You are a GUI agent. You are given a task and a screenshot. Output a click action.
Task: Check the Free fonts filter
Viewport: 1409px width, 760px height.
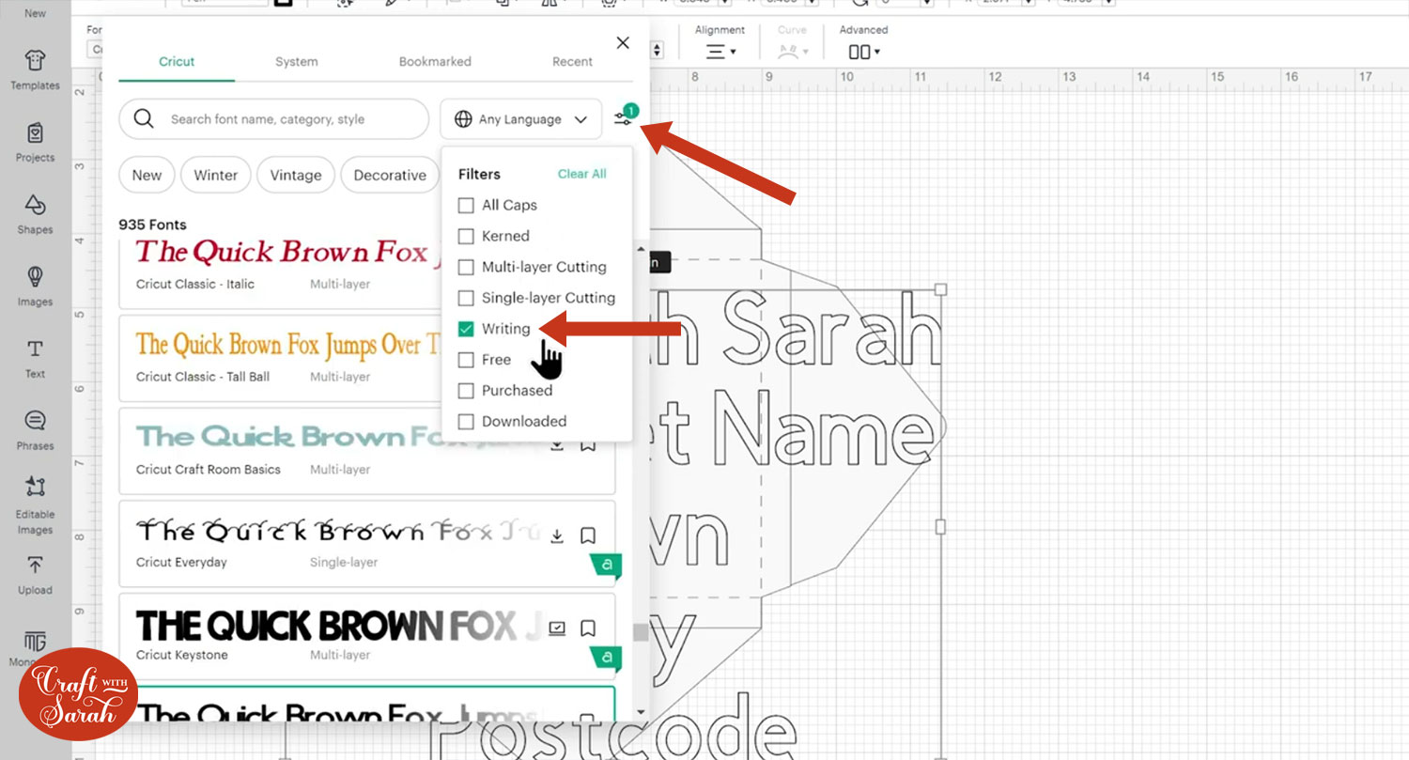(466, 360)
